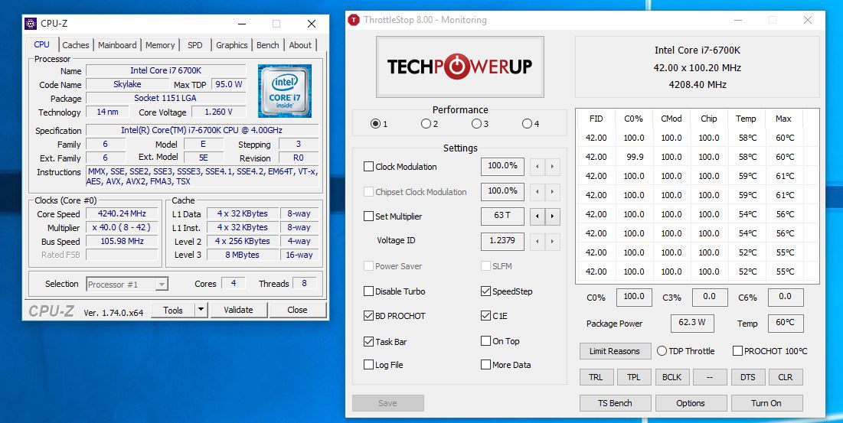
Task: Enable the Log File checkbox
Action: 368,365
